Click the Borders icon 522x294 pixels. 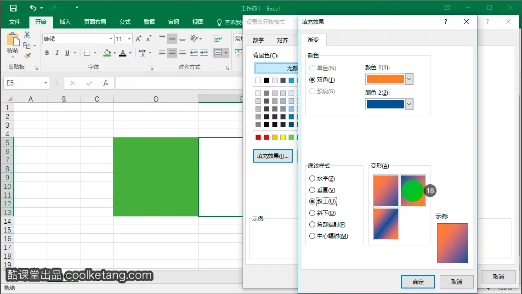click(x=87, y=53)
